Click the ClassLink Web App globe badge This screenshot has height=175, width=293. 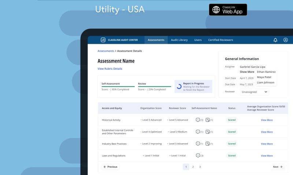[228, 10]
